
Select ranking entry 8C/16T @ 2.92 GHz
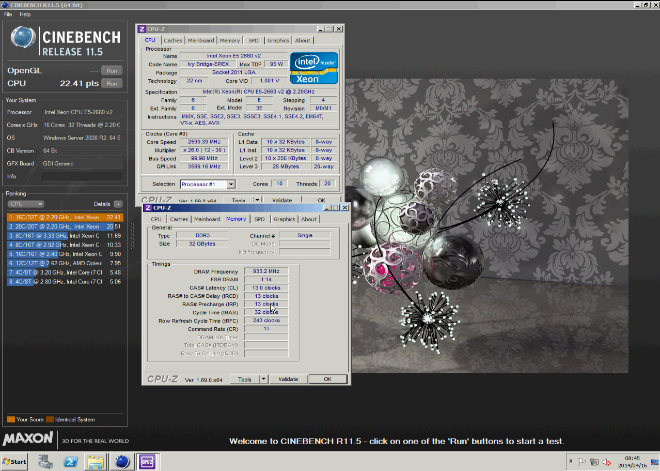[65, 245]
